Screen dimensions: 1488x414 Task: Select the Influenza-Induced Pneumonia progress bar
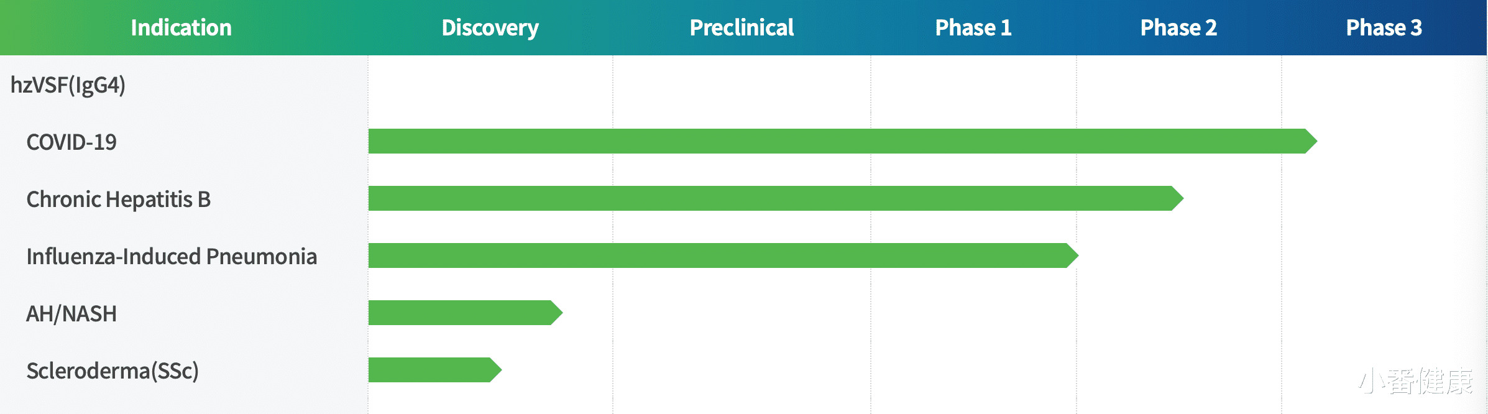715,255
